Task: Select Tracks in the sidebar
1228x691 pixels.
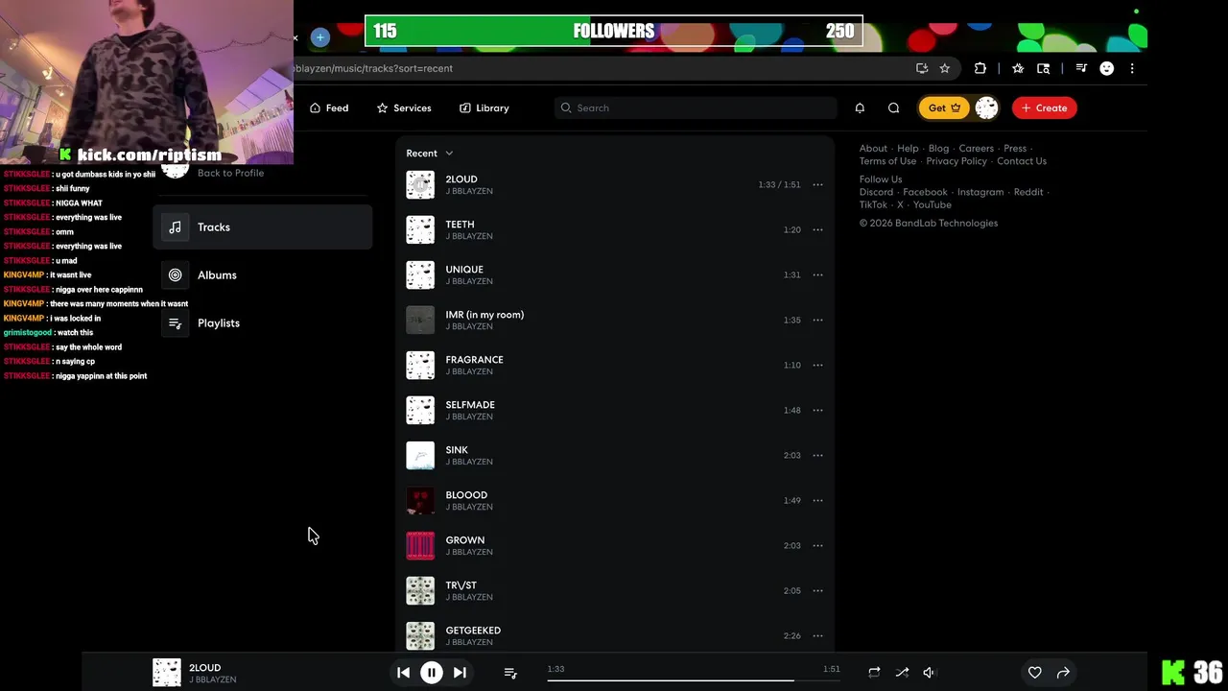Action: click(263, 227)
